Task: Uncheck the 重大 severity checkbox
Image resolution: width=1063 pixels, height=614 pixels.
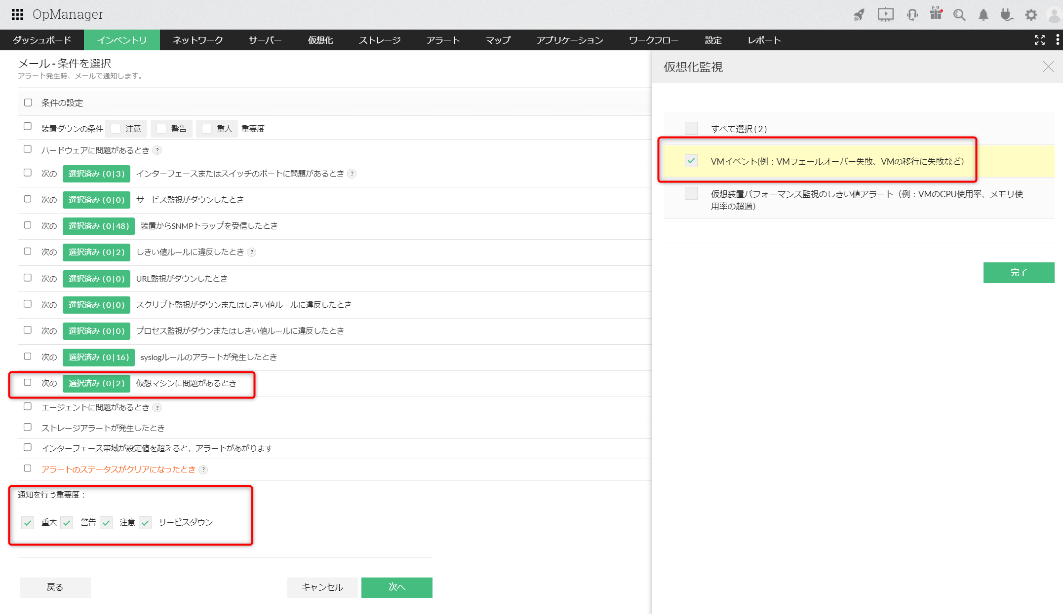Action: tap(28, 522)
